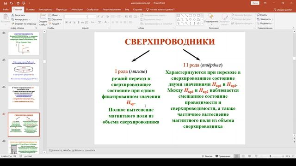This screenshot has height=166, width=296.
Task: Switch to Анимация tab
Action: (77, 9)
